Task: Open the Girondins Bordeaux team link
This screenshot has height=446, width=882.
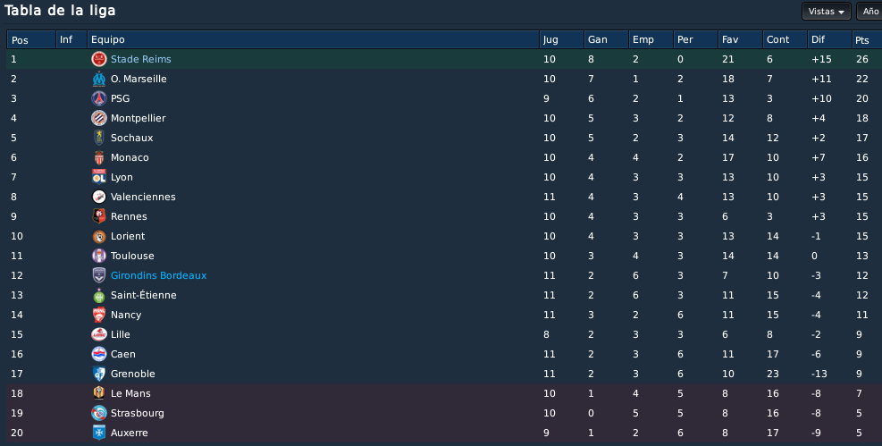Action: point(159,275)
